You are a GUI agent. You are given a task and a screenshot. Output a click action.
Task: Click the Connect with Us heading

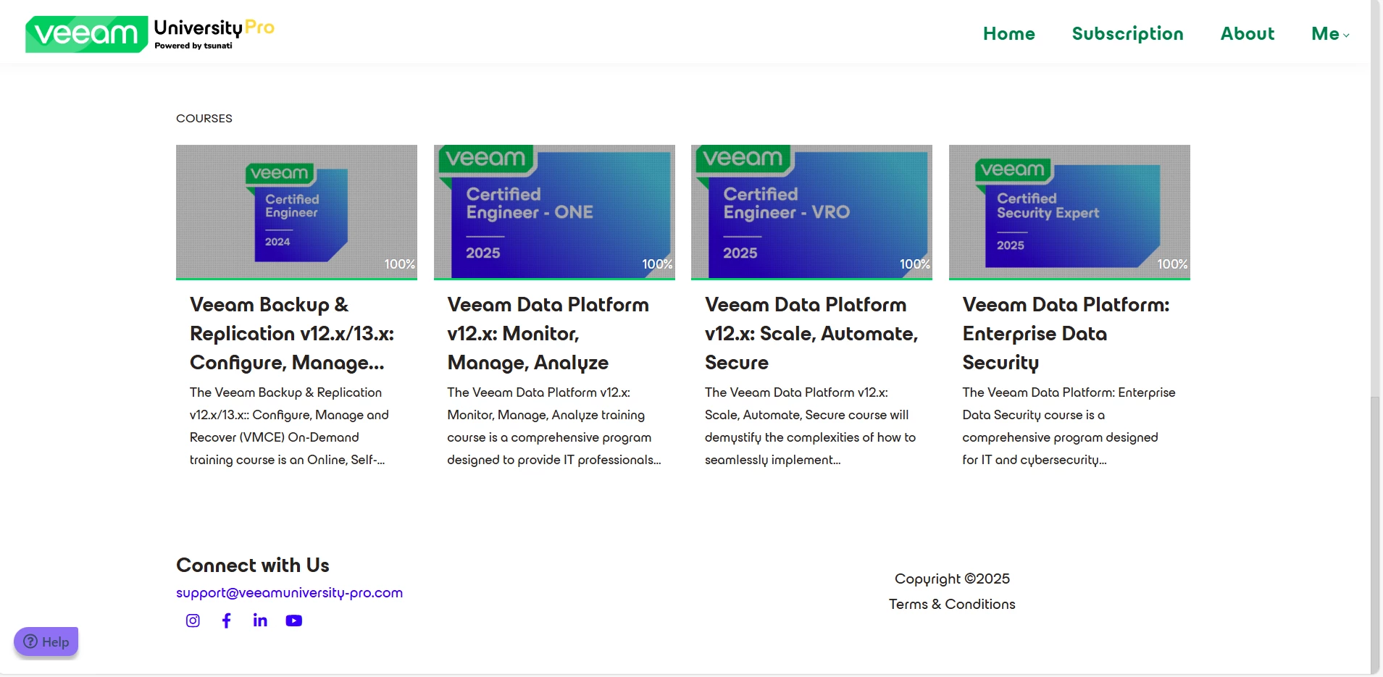tap(253, 565)
